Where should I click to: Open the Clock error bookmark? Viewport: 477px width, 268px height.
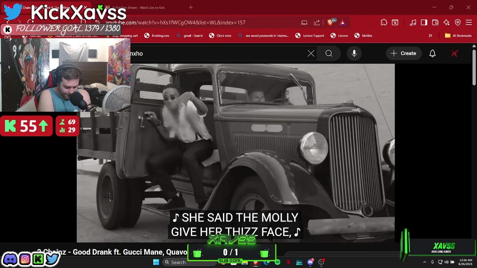tap(220, 36)
